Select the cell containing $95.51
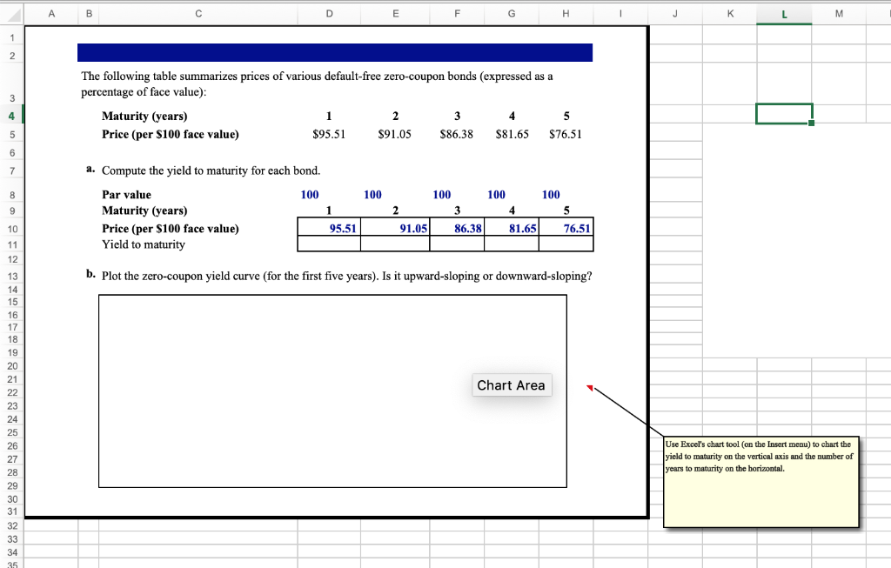Viewport: 891px width, 568px height. pyautogui.click(x=328, y=134)
